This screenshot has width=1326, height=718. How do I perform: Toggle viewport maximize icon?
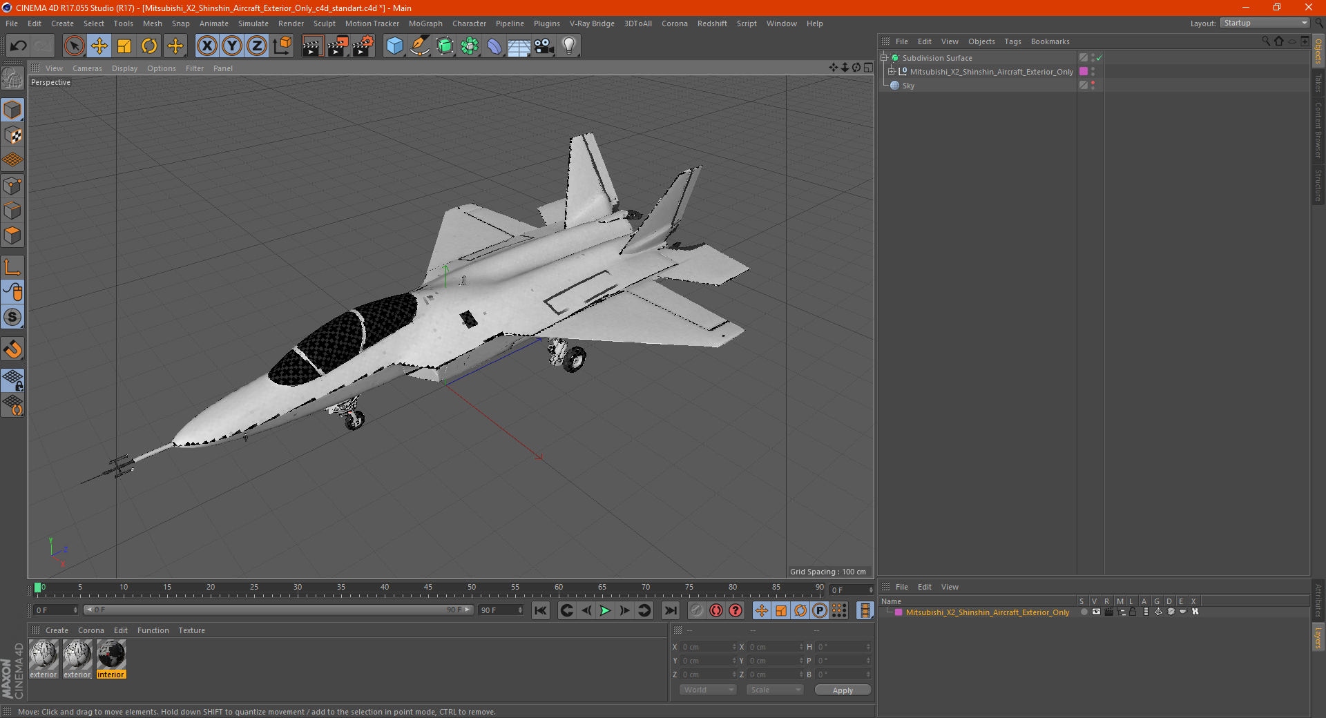point(868,68)
